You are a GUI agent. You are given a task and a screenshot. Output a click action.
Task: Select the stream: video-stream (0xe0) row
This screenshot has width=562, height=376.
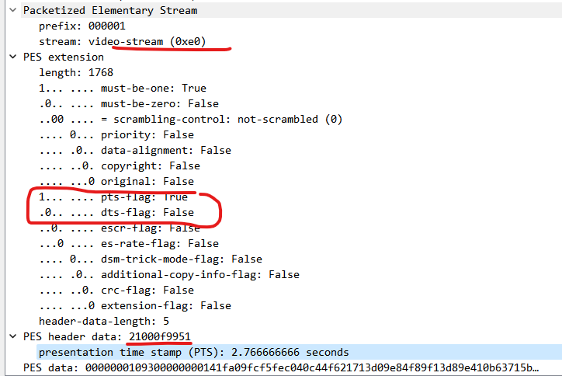click(x=123, y=42)
